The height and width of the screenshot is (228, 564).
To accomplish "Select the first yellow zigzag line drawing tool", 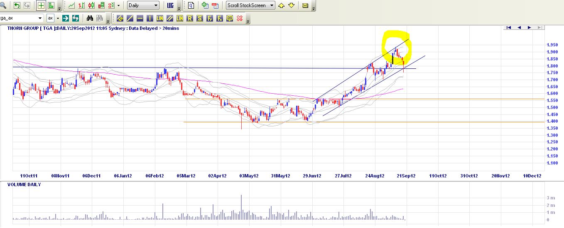I will (x=120, y=18).
